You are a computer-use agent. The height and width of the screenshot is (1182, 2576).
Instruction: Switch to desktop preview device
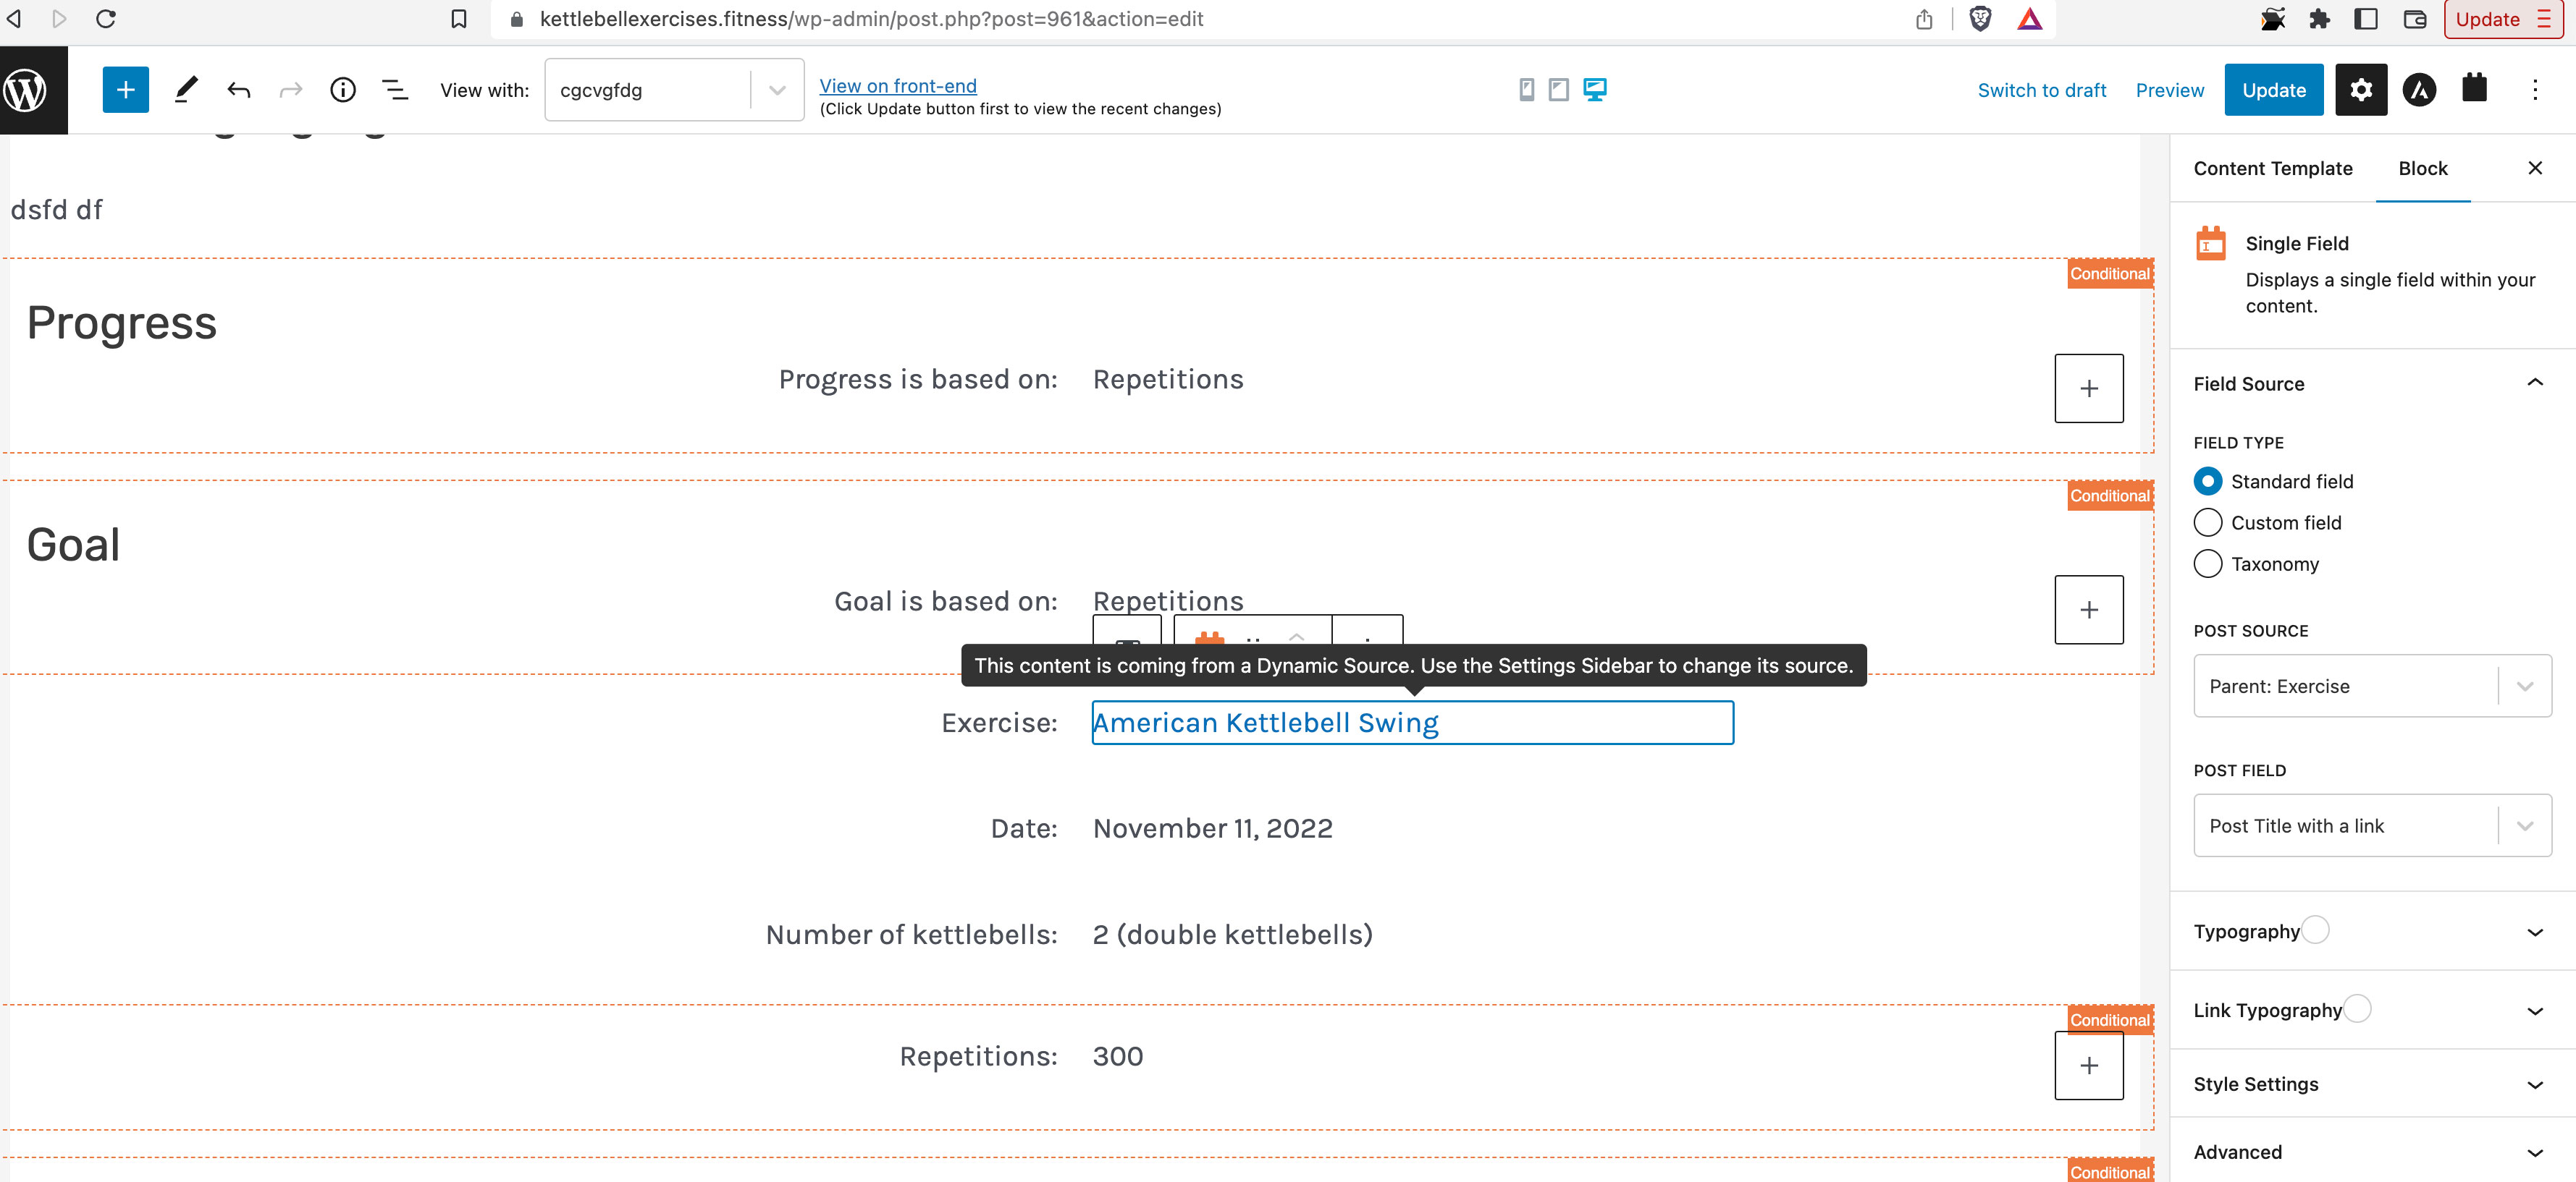[x=1595, y=90]
